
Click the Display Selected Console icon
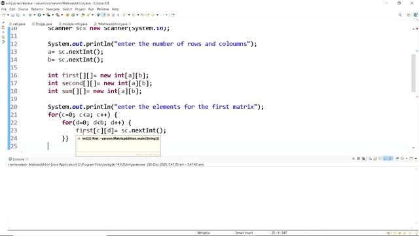[x=402, y=159]
